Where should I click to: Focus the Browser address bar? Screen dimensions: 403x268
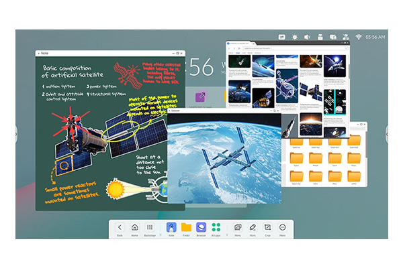click(295, 48)
